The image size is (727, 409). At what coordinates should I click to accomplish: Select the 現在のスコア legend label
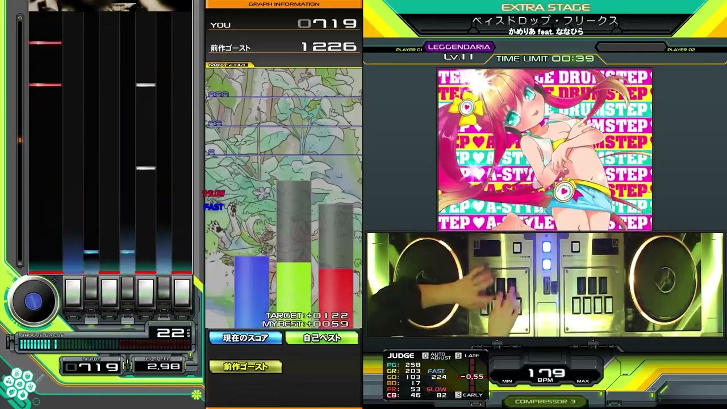(x=245, y=338)
